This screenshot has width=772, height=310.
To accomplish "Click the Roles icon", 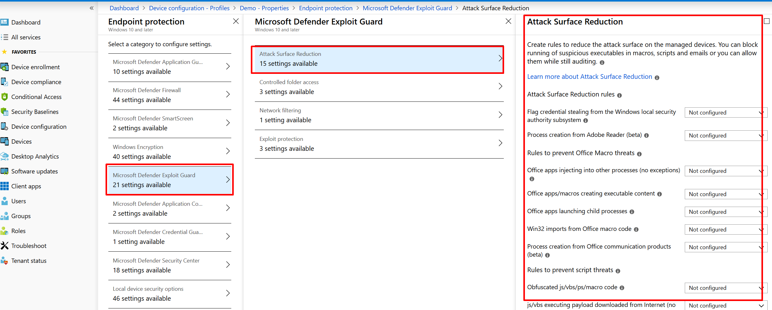I will (x=4, y=231).
